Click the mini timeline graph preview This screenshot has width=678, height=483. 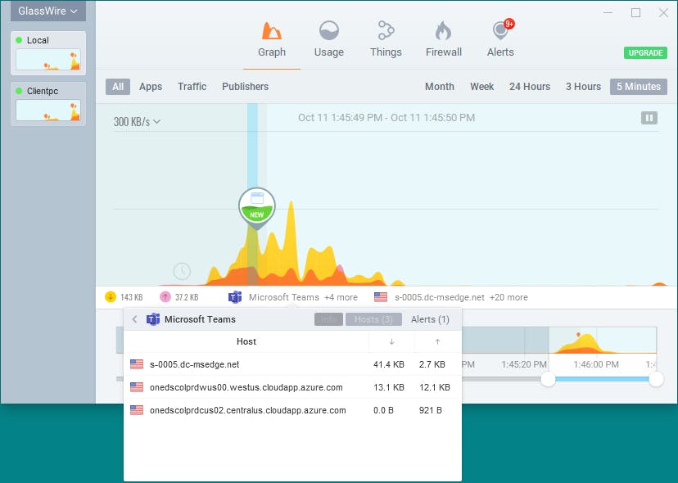pos(603,341)
